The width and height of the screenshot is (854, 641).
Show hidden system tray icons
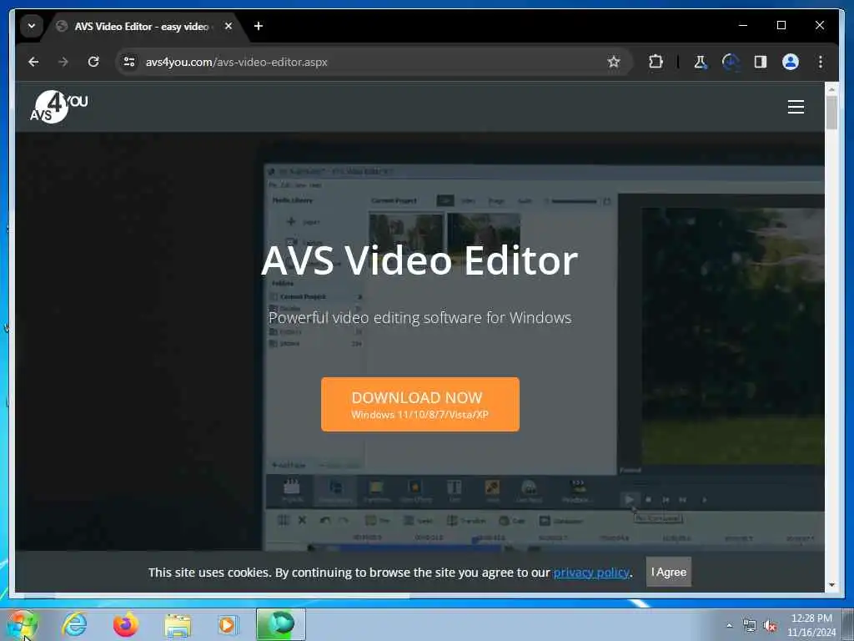coord(729,625)
